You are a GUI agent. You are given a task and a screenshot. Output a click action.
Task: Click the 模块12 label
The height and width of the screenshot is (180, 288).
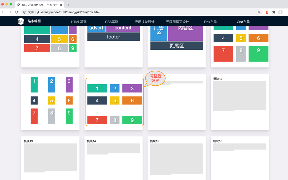218,79
